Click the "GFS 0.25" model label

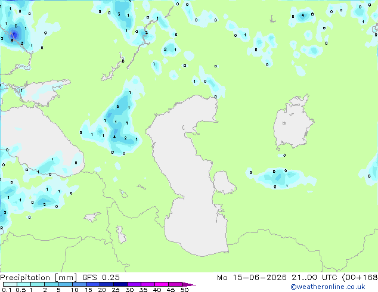click(101, 278)
